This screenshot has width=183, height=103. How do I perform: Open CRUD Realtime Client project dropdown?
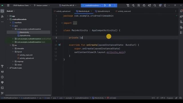click(x=22, y=5)
